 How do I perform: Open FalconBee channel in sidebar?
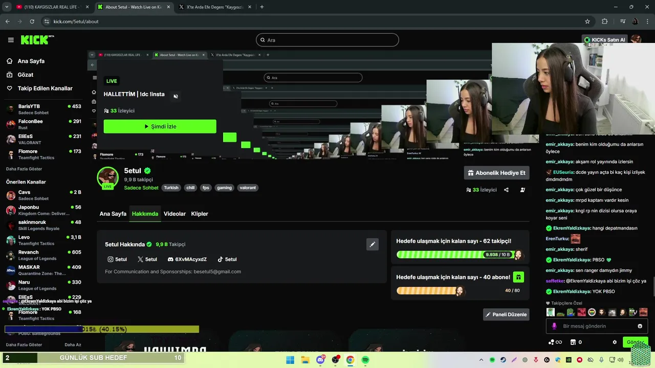43,124
